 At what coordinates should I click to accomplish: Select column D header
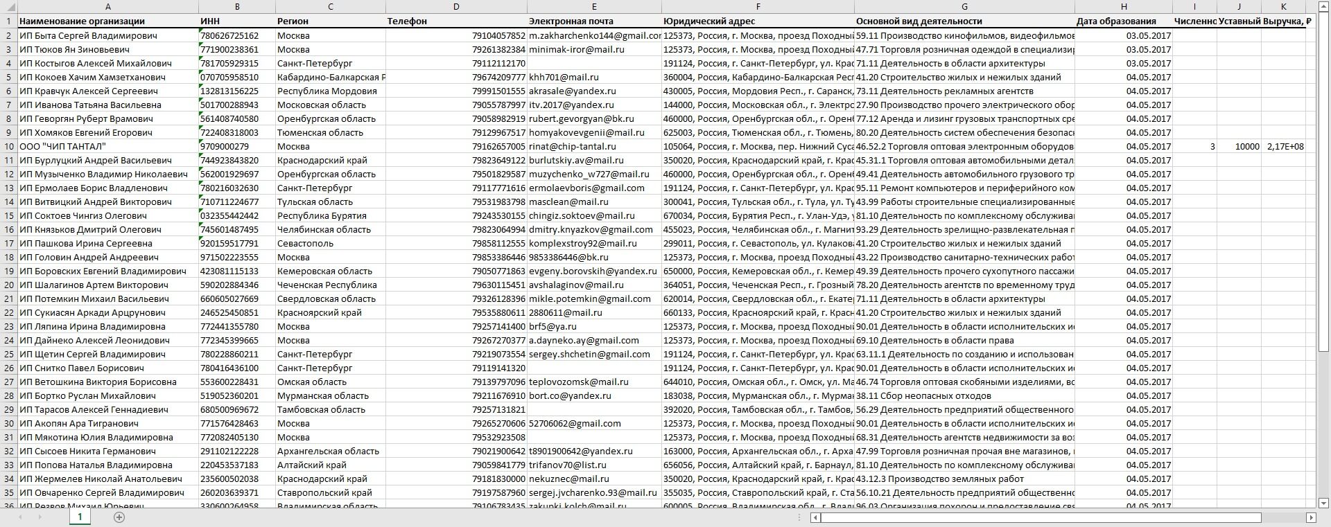(x=456, y=6)
